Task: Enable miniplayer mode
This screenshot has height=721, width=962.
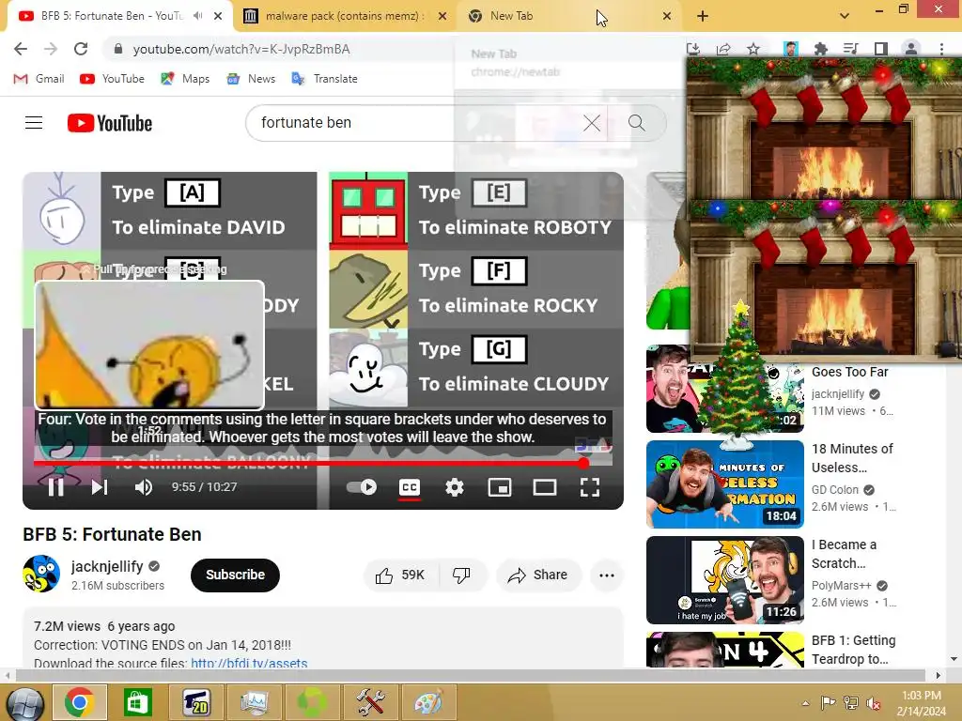Action: click(x=500, y=487)
